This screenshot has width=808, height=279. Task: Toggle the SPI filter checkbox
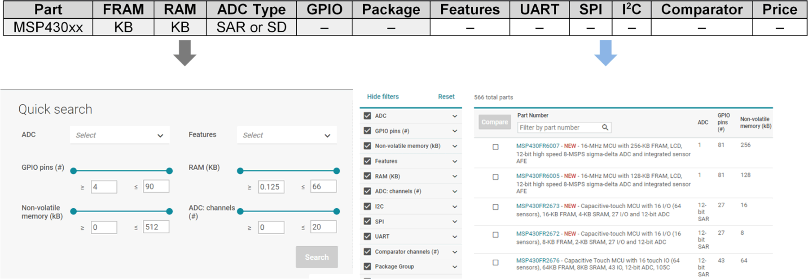point(367,222)
